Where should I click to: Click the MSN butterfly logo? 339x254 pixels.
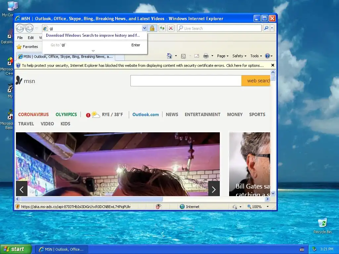point(19,81)
